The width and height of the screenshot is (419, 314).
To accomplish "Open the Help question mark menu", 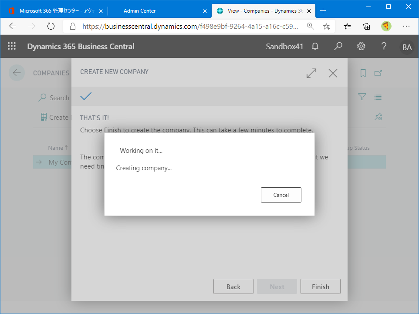I will click(x=384, y=46).
